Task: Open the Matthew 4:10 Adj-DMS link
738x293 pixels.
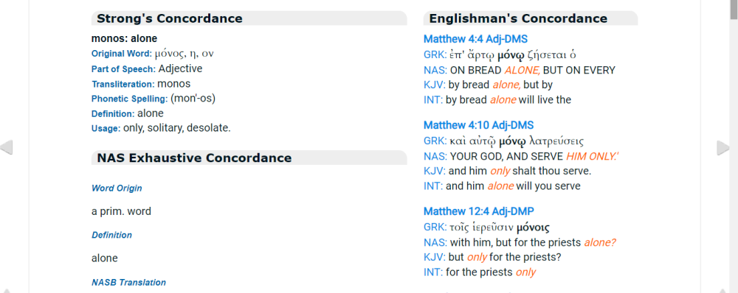Action: pos(479,125)
